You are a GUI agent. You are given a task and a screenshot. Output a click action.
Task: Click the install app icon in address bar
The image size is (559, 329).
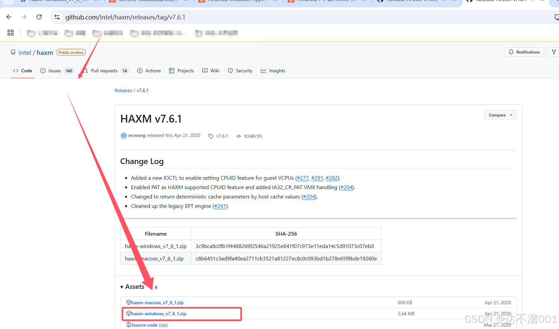tap(556, 17)
